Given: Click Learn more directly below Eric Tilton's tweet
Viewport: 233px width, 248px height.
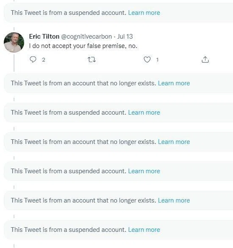Looking at the screenshot, I should click(x=174, y=83).
